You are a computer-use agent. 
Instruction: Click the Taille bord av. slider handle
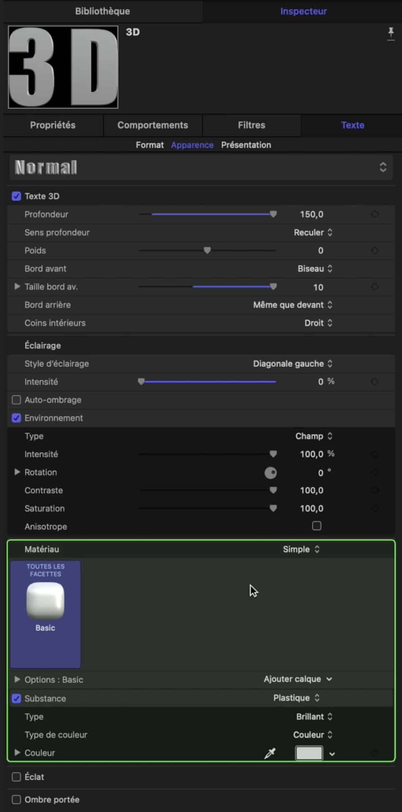[x=273, y=287]
